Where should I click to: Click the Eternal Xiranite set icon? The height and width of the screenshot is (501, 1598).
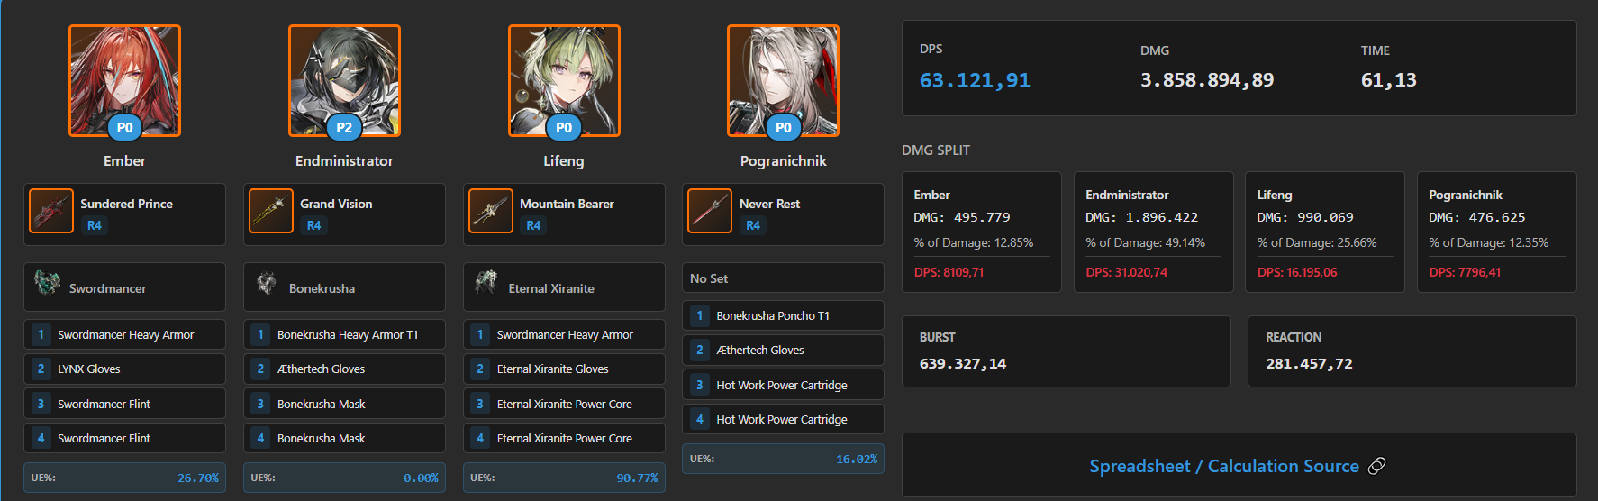pos(486,282)
